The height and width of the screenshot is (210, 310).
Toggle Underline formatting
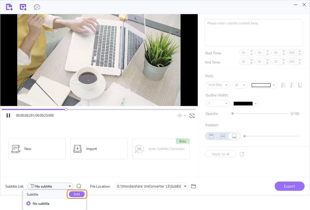(300, 85)
